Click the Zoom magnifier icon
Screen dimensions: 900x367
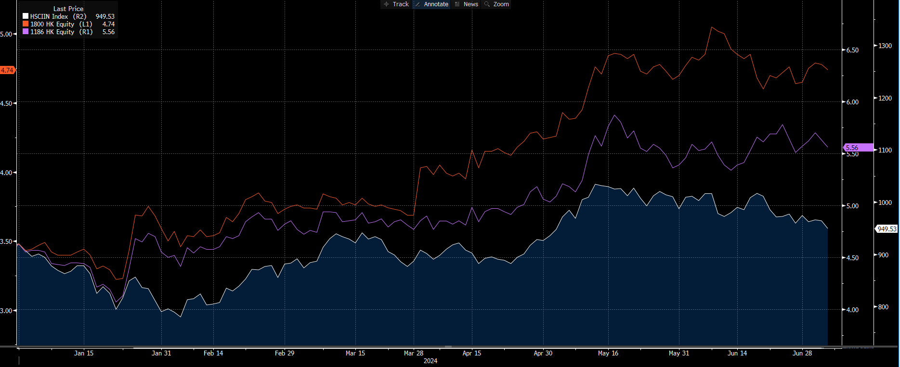(x=487, y=4)
